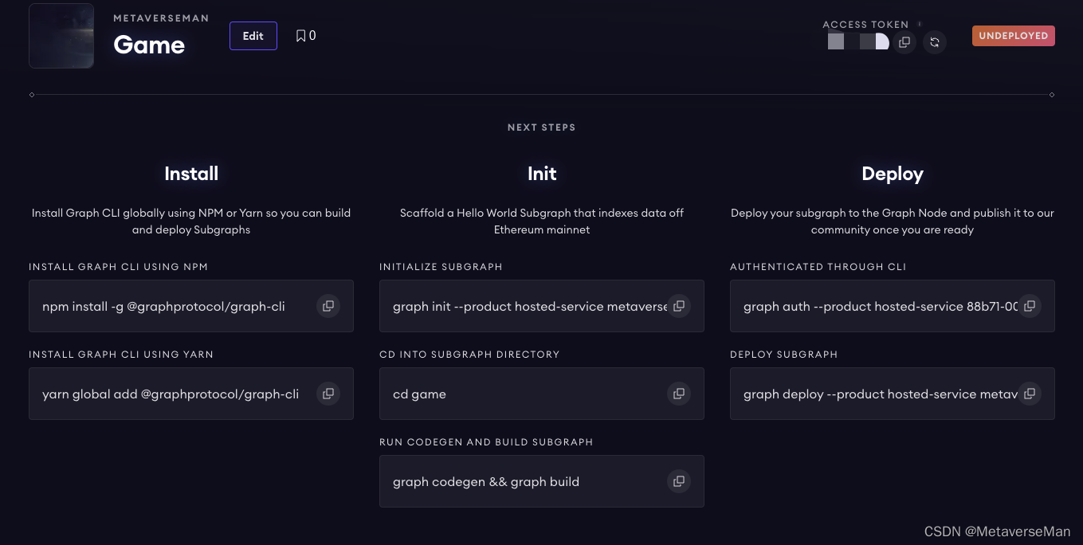This screenshot has height=545, width=1083.
Task: Click the Scaffold a Hello World Subgraph description
Action: pos(542,222)
